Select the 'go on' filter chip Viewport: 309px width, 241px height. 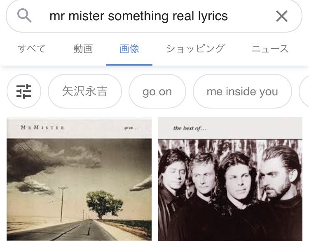157,91
